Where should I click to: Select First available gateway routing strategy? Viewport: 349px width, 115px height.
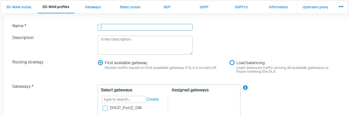(100, 63)
